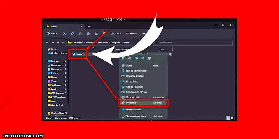Screen dimensions: 279x139
Task: Click Copy icon in context menu
Action: pyautogui.click(x=129, y=58)
